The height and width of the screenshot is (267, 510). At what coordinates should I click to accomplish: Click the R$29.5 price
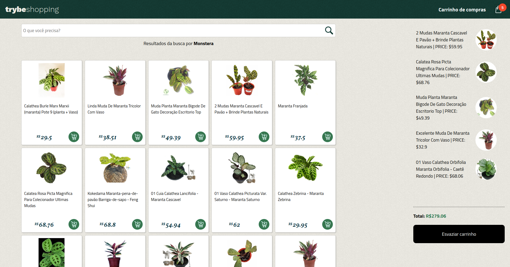tap(44, 137)
